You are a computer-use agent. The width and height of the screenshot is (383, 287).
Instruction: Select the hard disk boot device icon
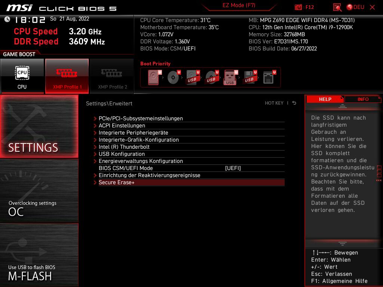(x=155, y=77)
